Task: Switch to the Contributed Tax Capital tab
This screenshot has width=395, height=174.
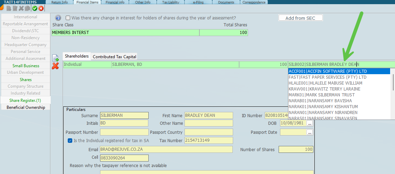Action: tap(115, 57)
